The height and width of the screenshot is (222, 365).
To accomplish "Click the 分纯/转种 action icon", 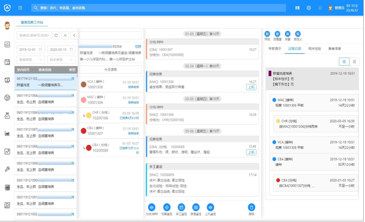I will click(x=152, y=207).
